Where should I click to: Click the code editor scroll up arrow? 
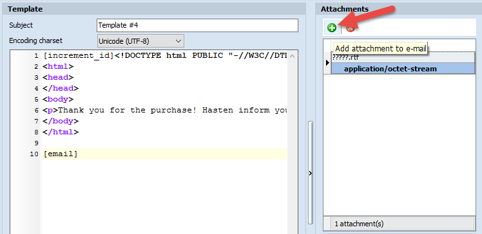coord(293,56)
